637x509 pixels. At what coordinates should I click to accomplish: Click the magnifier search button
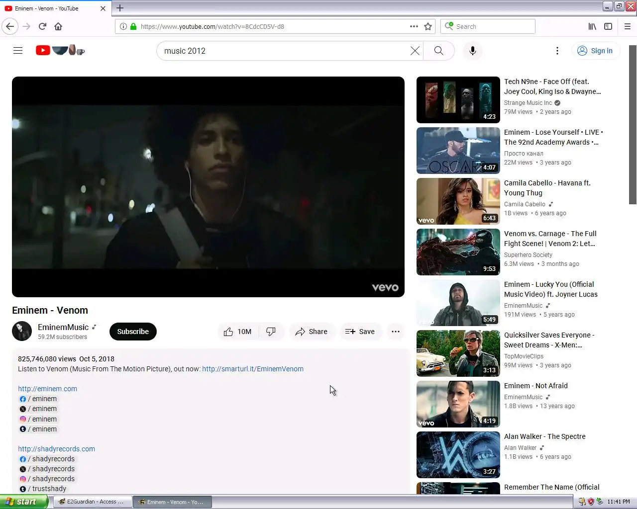point(438,51)
